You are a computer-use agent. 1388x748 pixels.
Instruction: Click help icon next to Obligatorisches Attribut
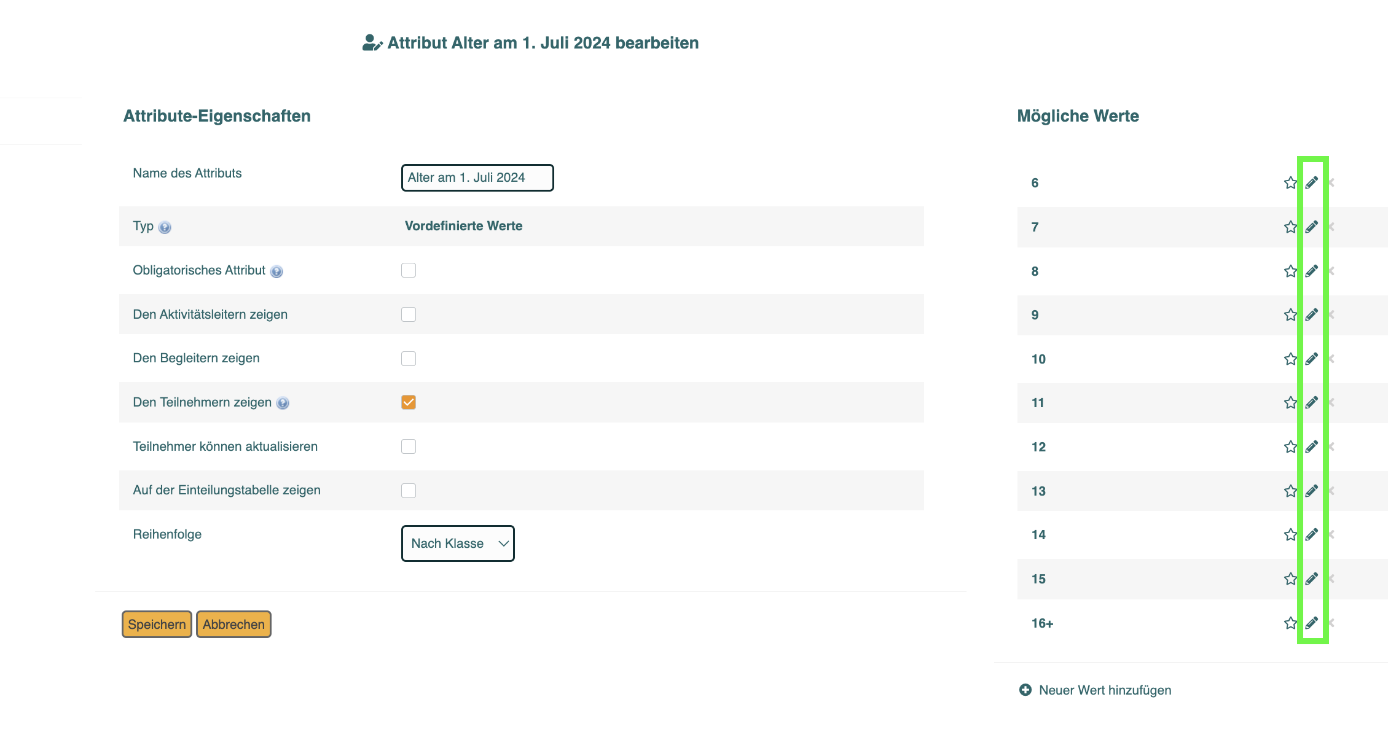(x=276, y=271)
